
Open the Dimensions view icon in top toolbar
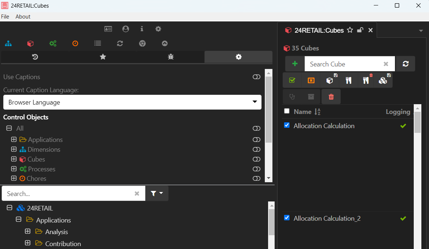[x=8, y=44]
